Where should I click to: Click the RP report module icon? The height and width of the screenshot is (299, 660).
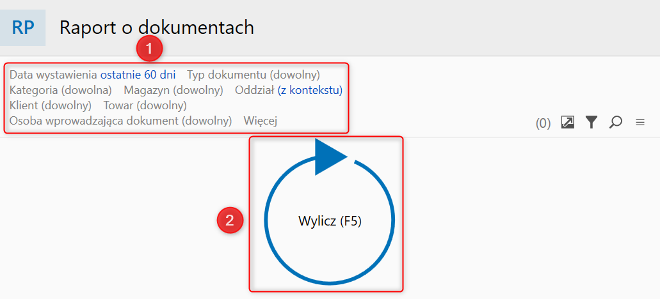[x=23, y=28]
